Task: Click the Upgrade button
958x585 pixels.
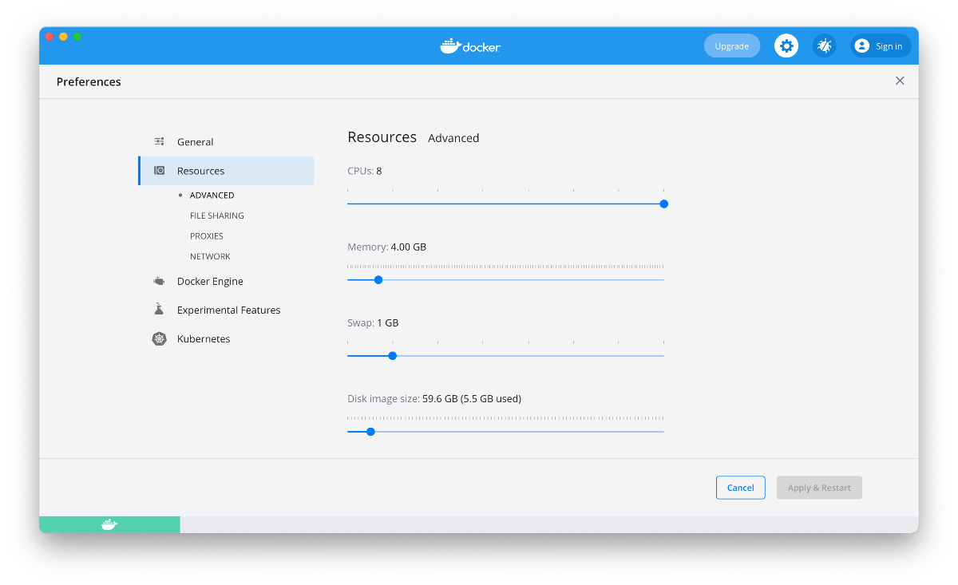Action: (x=732, y=46)
